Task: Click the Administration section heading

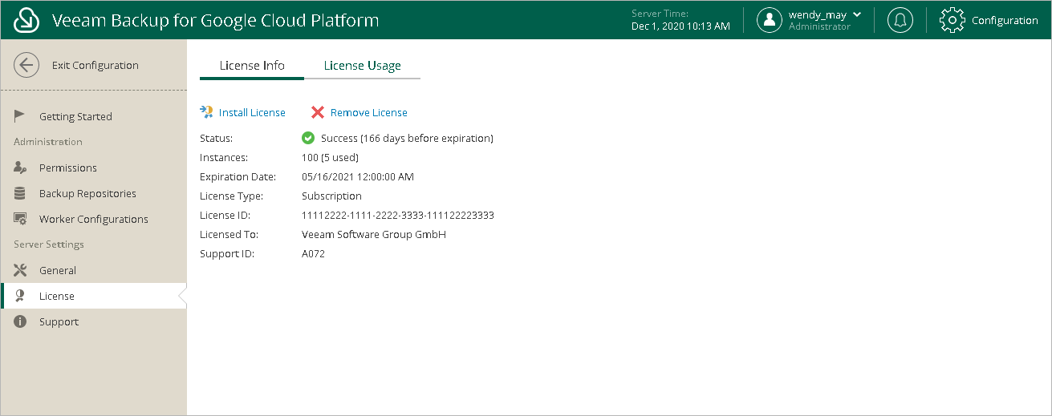Action: (48, 142)
